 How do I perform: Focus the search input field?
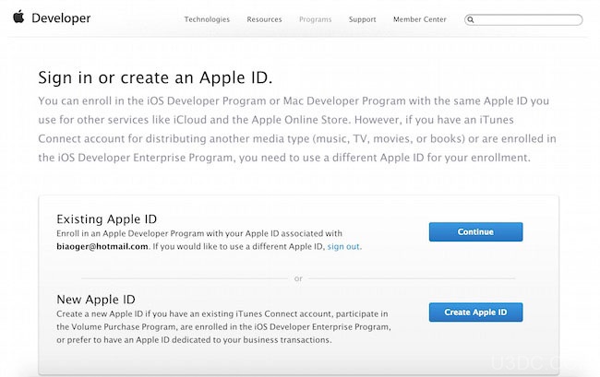click(523, 19)
